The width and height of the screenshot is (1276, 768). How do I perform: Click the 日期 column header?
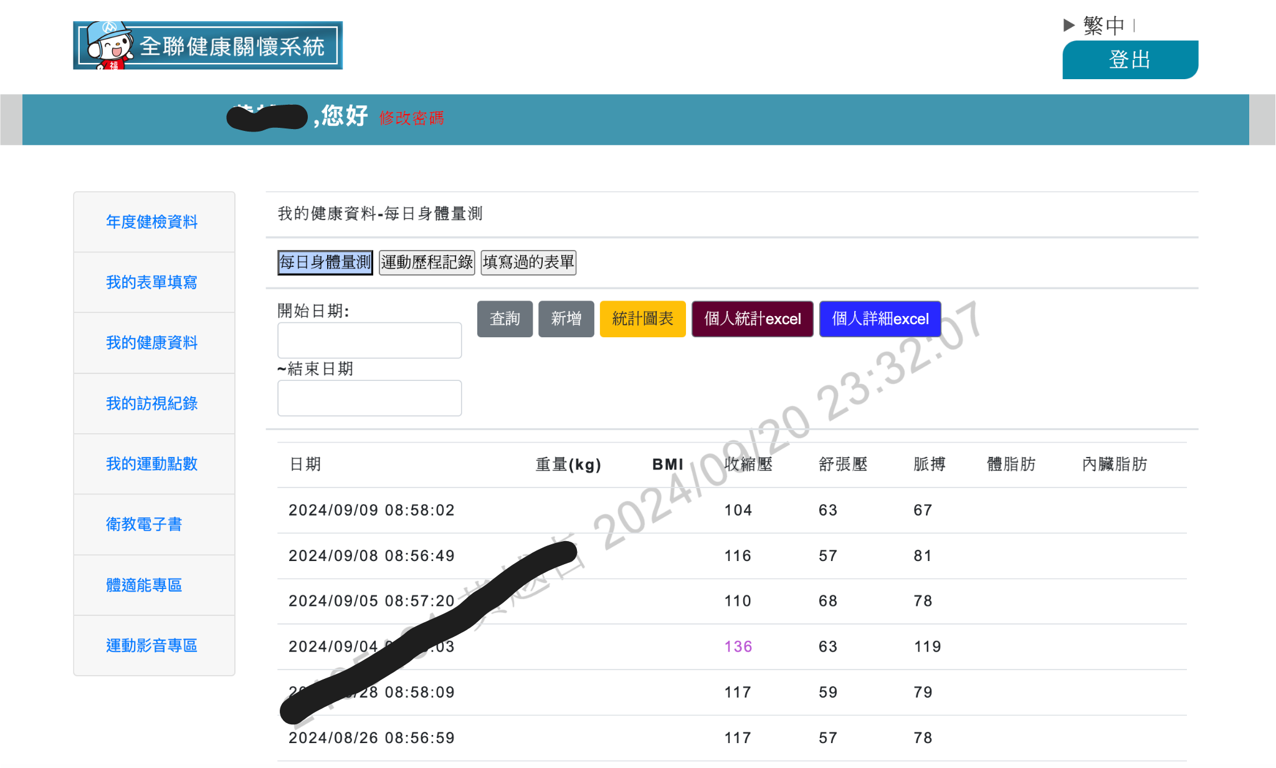point(305,464)
